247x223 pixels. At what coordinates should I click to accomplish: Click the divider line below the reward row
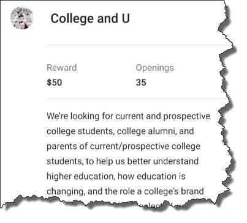click(x=137, y=98)
